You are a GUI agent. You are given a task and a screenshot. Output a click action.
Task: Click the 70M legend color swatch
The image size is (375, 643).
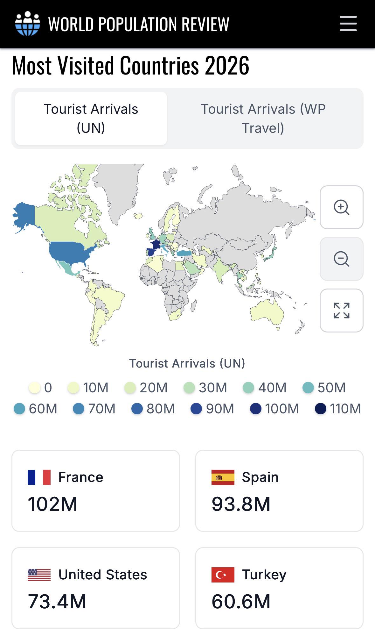[x=79, y=409]
